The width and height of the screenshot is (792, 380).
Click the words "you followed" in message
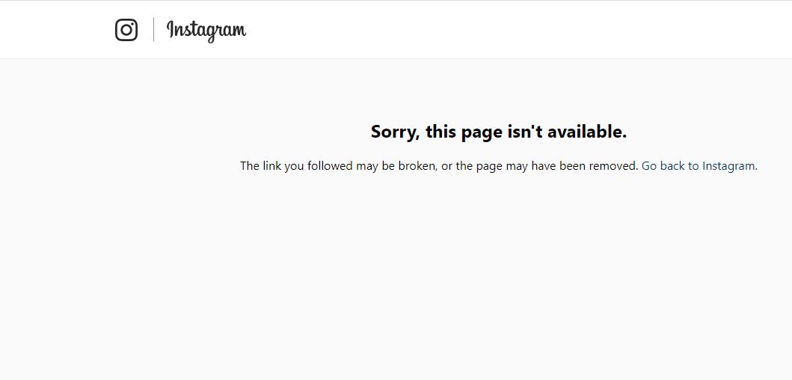318,166
